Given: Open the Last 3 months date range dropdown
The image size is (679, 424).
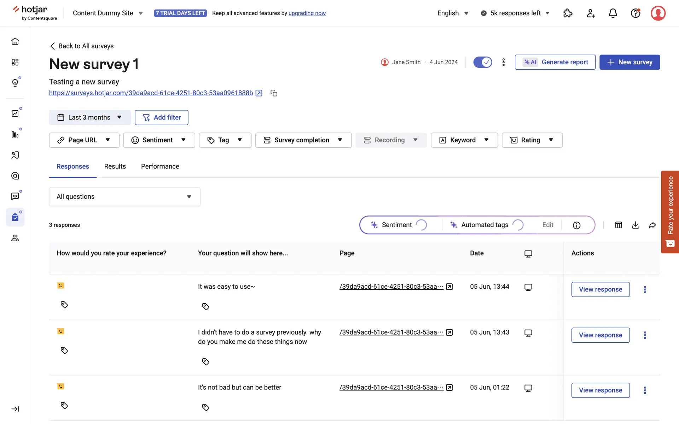Looking at the screenshot, I should click(90, 117).
